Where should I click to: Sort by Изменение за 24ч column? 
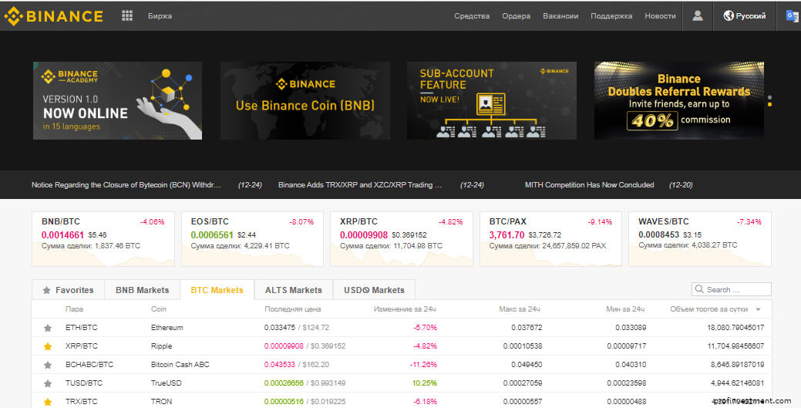pyautogui.click(x=405, y=309)
